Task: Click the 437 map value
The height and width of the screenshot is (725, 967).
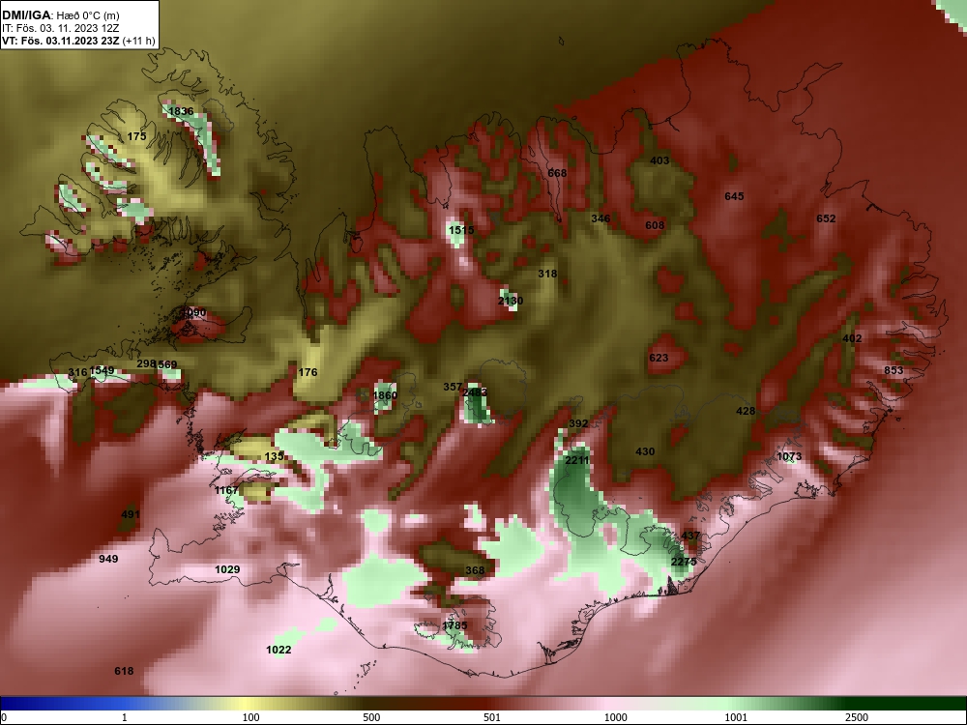Action: click(690, 536)
